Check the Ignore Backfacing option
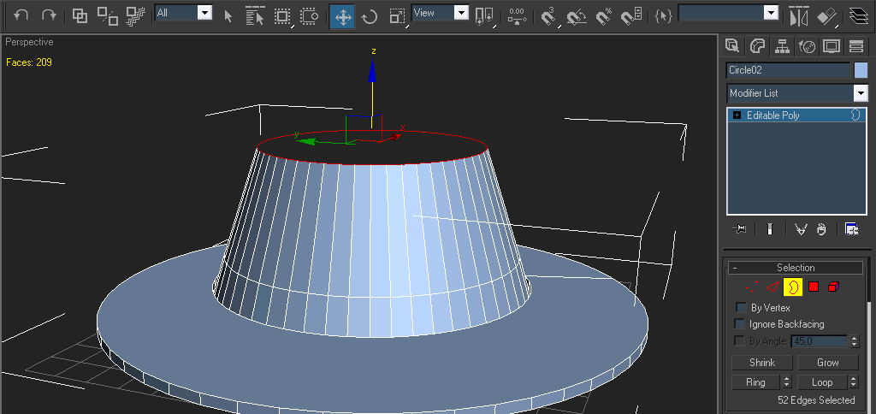 740,324
